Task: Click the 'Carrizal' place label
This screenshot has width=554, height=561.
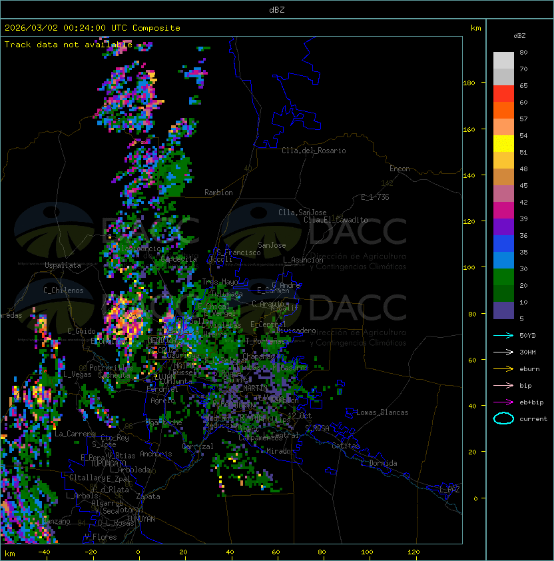Action: 198,446
